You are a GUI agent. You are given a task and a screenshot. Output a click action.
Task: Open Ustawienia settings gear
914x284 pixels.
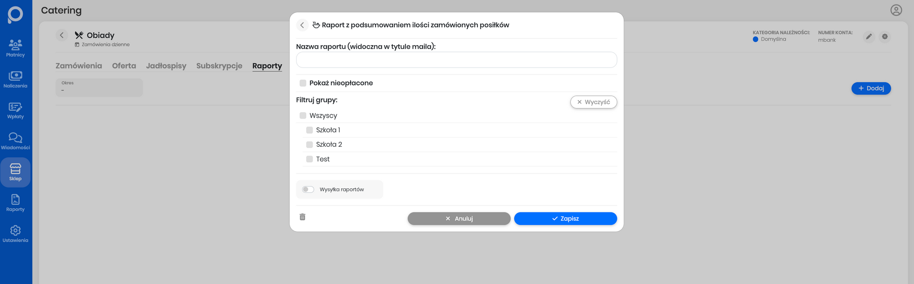click(16, 233)
